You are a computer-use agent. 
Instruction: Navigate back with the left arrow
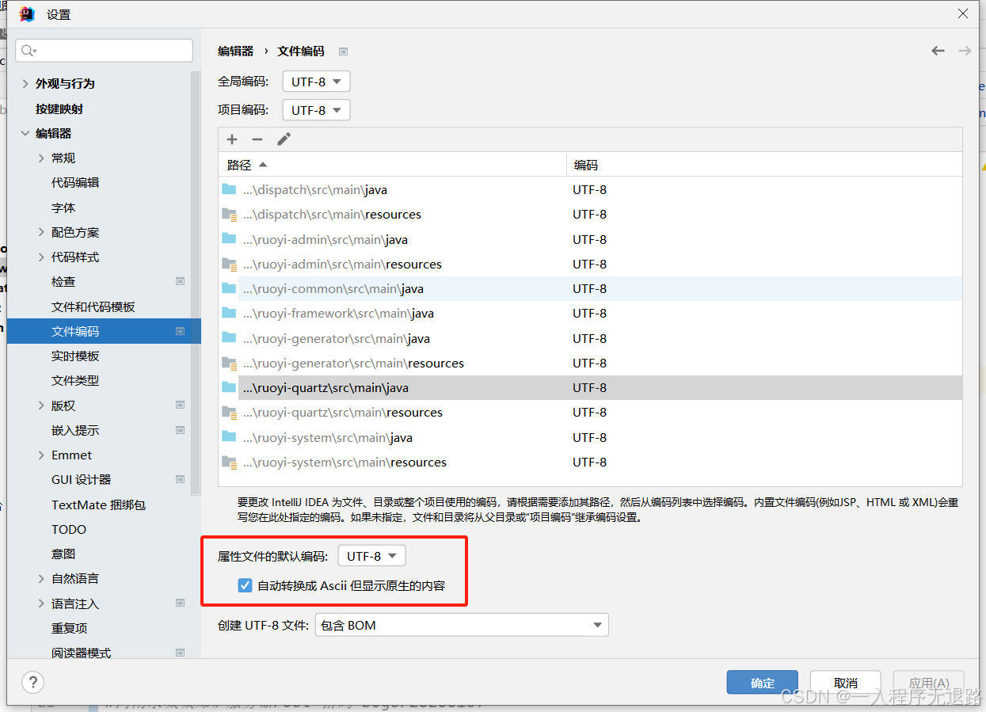point(938,51)
